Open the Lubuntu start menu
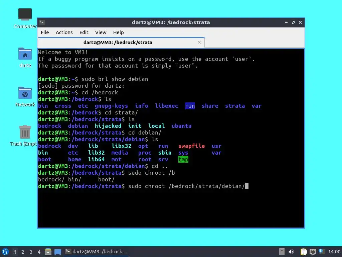Image resolution: width=342 pixels, height=257 pixels. [x=5, y=252]
